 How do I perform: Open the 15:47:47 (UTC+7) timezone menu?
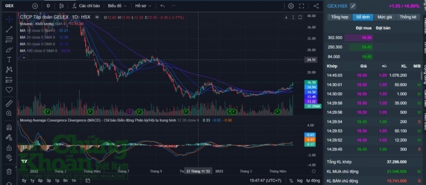click(x=266, y=180)
